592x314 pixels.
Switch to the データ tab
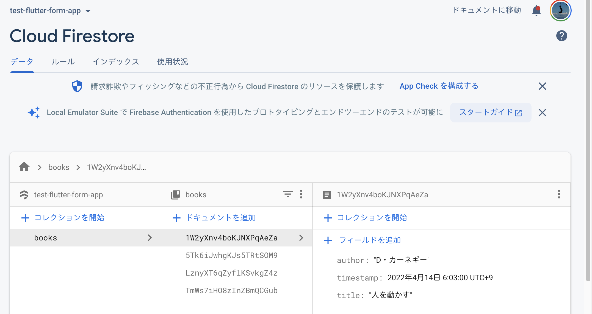(22, 62)
